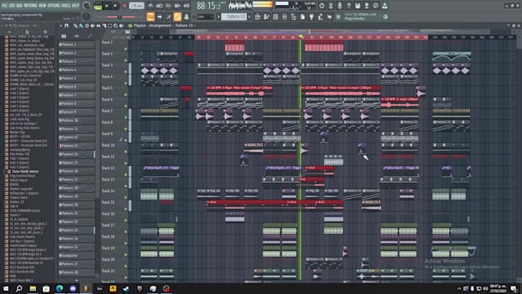Select the playlist mute tool icon
522x294 pixels.
tap(93, 25)
